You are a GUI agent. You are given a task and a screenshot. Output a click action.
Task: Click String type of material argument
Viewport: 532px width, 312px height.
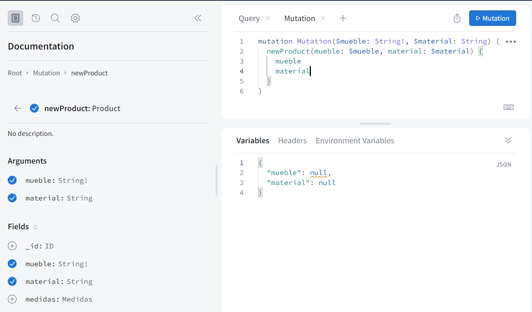click(x=79, y=198)
